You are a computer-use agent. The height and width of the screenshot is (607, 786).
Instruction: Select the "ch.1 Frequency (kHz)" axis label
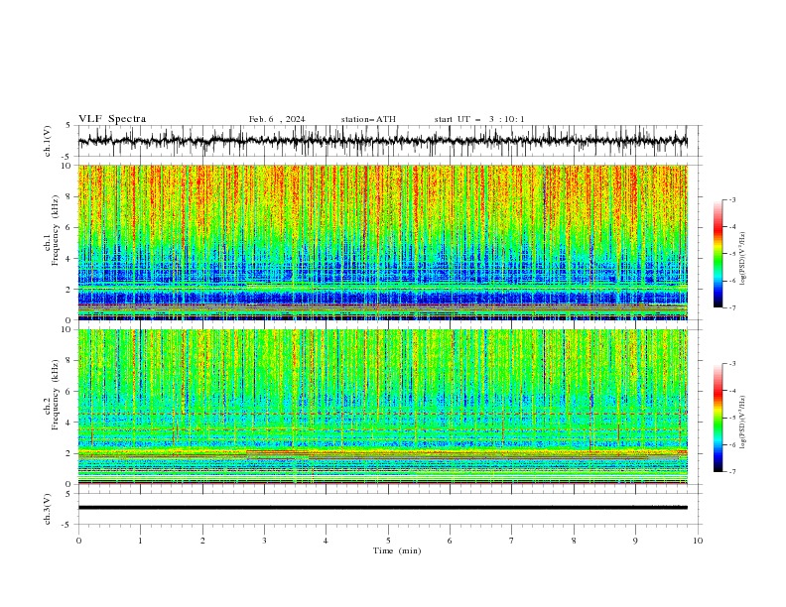point(52,230)
